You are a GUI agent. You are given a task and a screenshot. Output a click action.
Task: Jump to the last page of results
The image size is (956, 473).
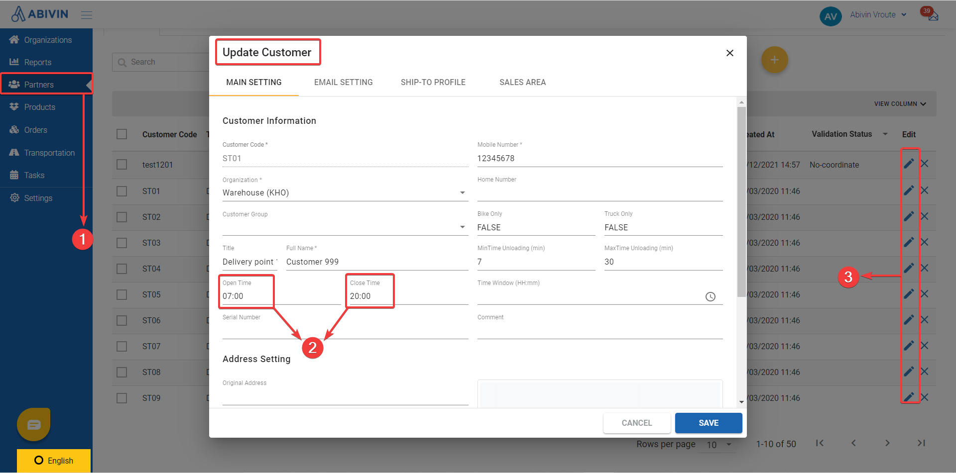pos(921,443)
